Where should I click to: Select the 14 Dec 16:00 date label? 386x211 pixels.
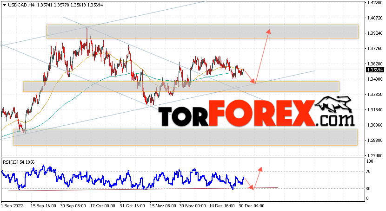pyautogui.click(x=222, y=205)
